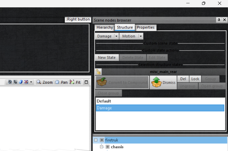Click the Motion state button

(x=129, y=36)
